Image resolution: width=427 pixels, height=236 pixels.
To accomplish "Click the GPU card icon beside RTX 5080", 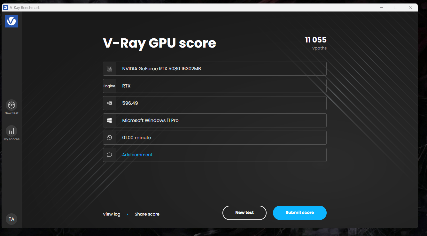I will coord(109,69).
